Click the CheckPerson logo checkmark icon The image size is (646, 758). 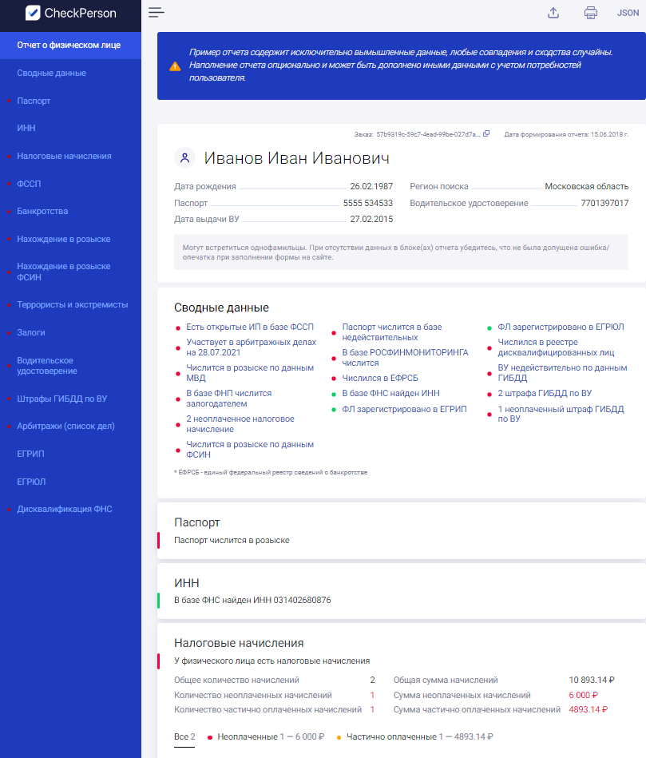(x=33, y=13)
